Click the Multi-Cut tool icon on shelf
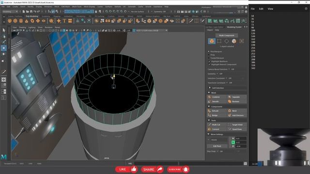310x174 pixels. tap(191, 21)
